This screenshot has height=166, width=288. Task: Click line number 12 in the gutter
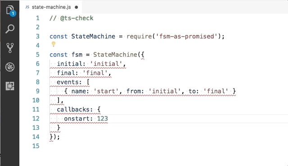[36, 119]
